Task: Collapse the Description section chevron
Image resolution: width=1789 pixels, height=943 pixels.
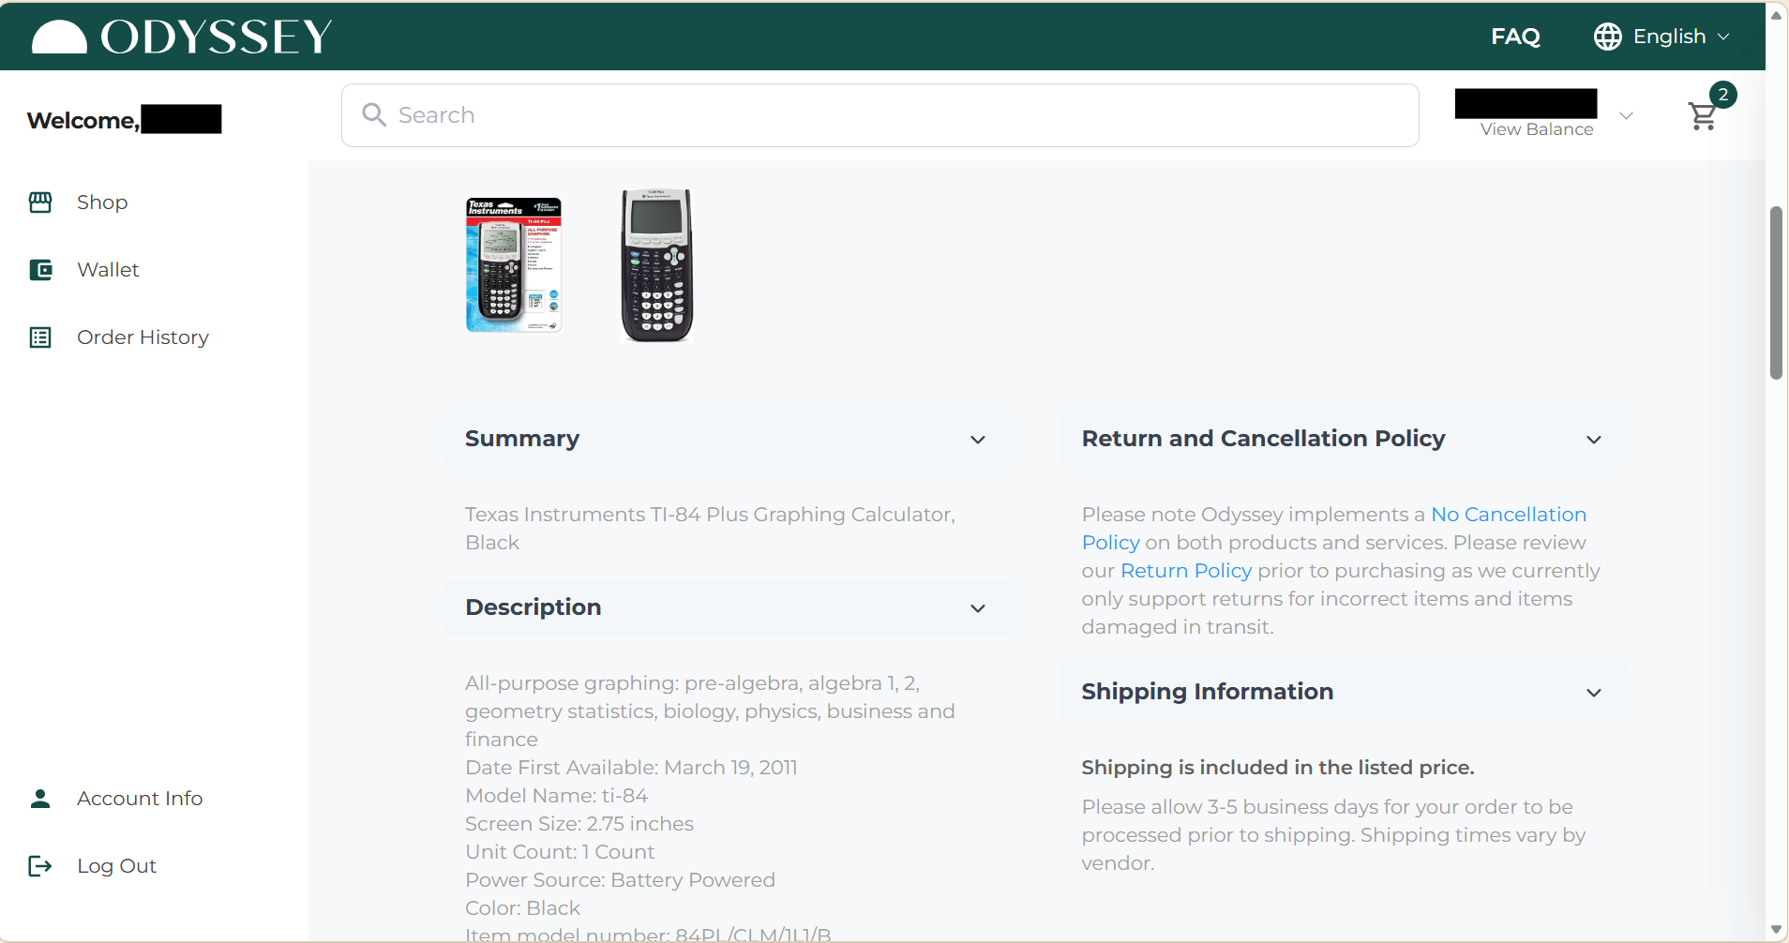Action: [978, 608]
